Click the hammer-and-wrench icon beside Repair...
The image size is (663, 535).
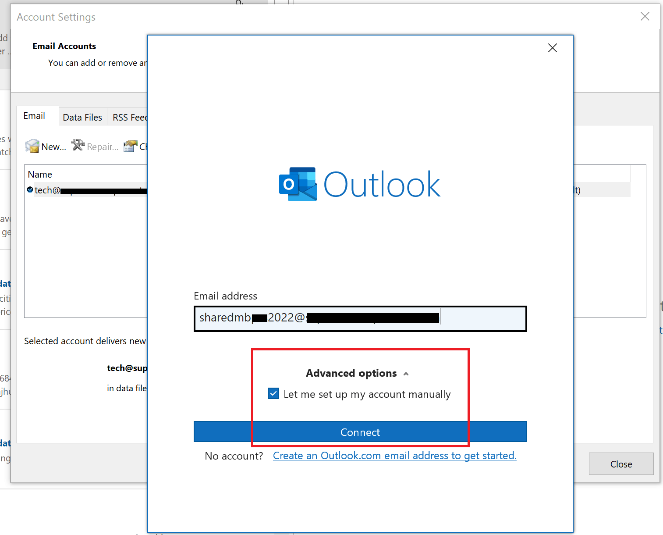[x=78, y=145]
